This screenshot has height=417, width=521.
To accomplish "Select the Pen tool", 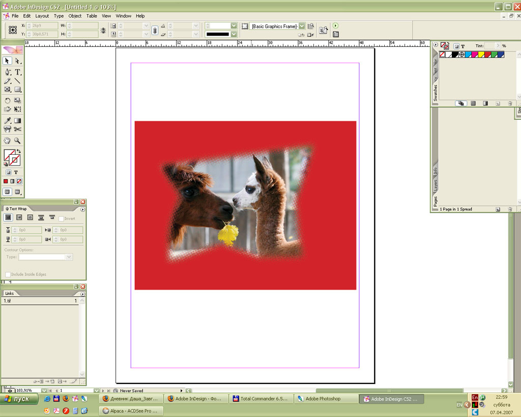I will [x=7, y=72].
